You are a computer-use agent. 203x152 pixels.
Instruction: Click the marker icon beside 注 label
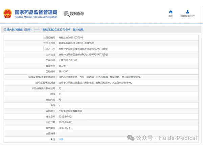point(51,139)
